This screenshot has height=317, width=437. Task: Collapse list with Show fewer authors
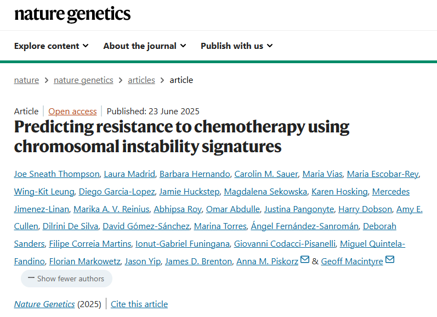point(66,279)
